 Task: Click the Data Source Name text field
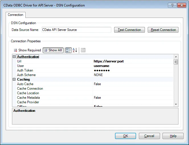(76, 30)
